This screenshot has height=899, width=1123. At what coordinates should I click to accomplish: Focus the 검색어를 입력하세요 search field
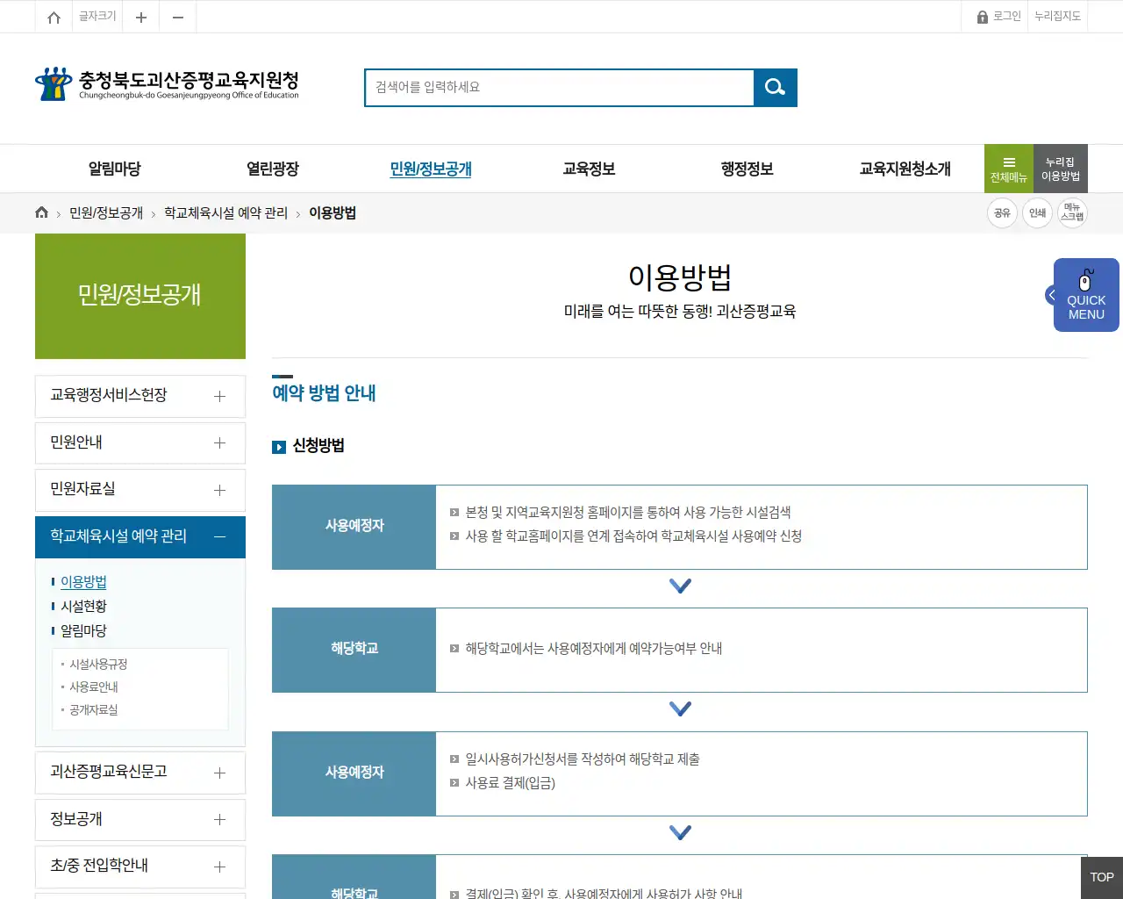tap(560, 87)
